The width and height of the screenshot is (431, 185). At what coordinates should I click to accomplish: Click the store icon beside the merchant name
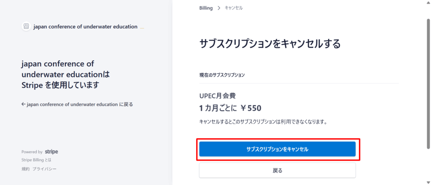pos(26,26)
